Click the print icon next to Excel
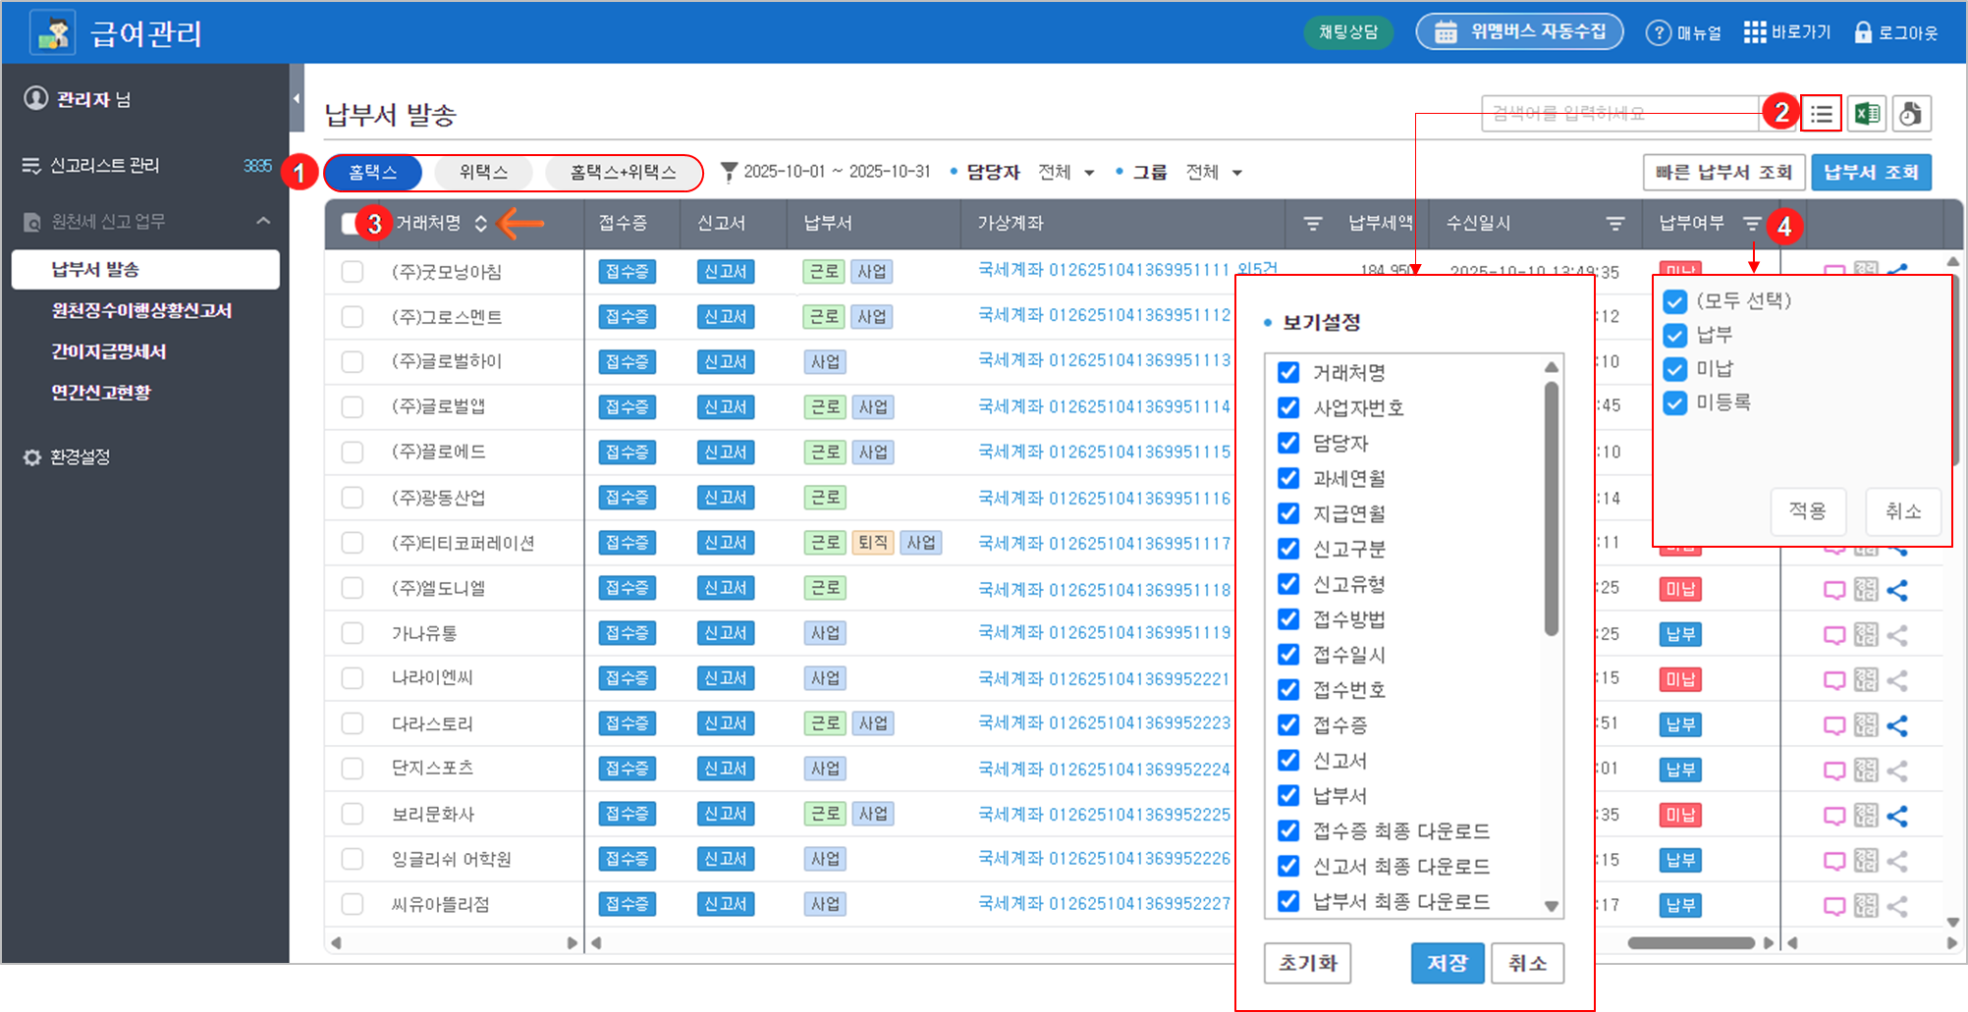 pos(1910,114)
